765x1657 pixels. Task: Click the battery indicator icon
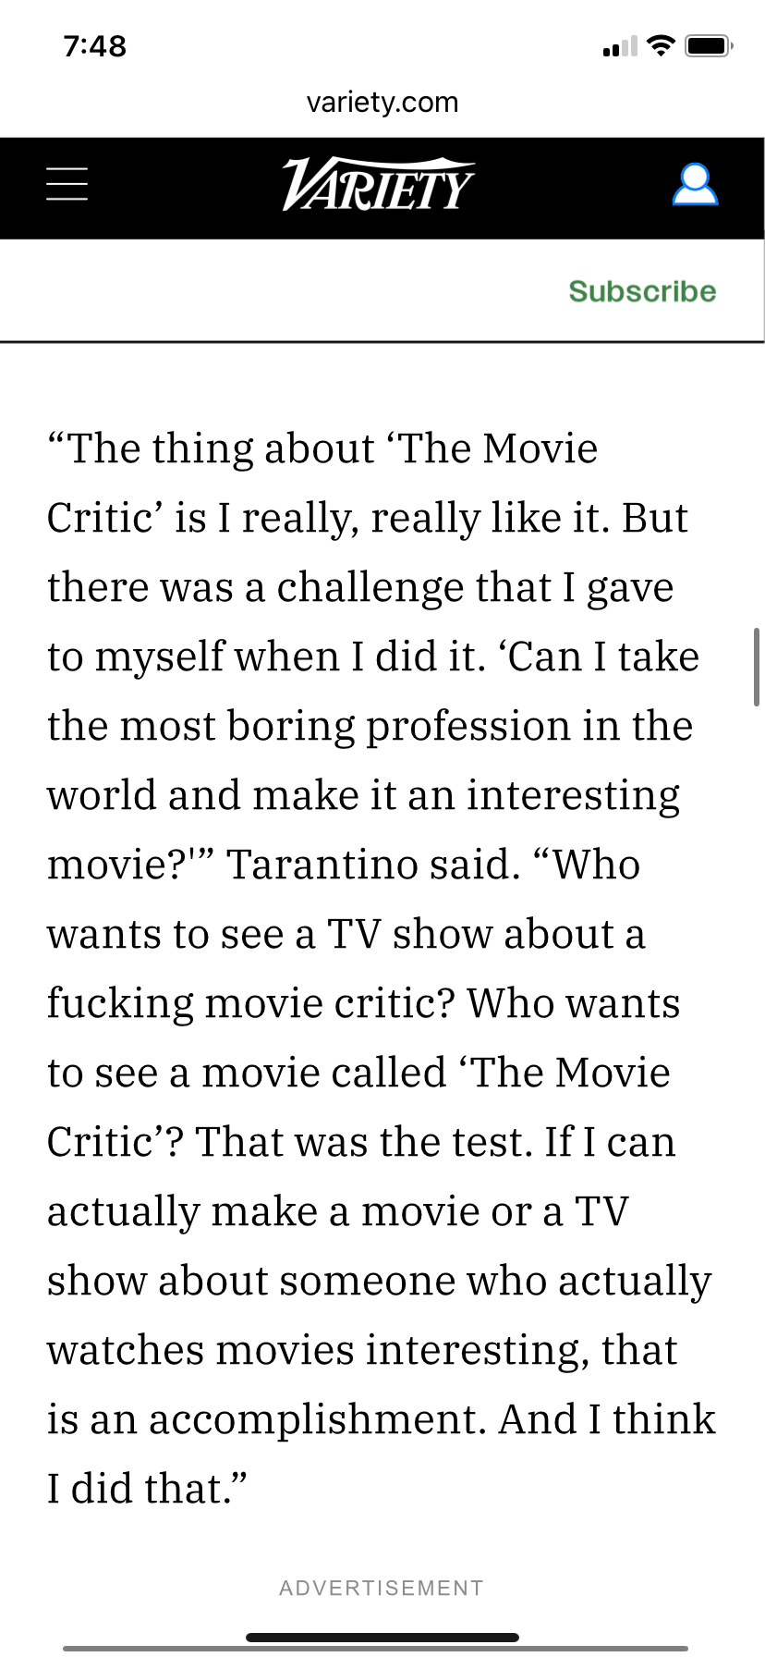(x=709, y=45)
